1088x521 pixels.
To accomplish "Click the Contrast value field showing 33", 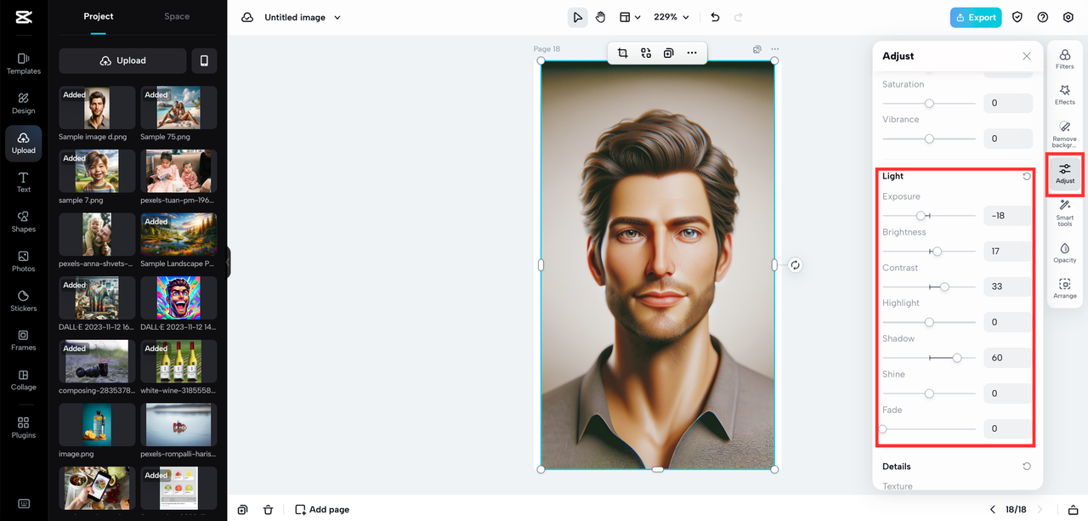I will tap(1008, 286).
